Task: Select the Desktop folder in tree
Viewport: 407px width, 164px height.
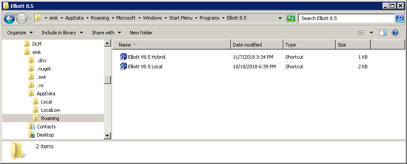Action: pos(45,135)
